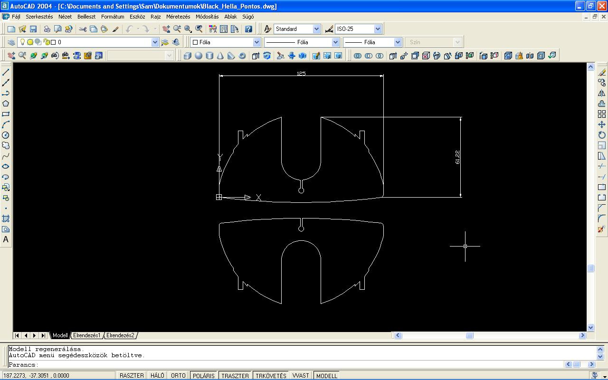The image size is (608, 380).
Task: Toggle TRKÖVETÉS object snap tracking
Action: tap(271, 375)
